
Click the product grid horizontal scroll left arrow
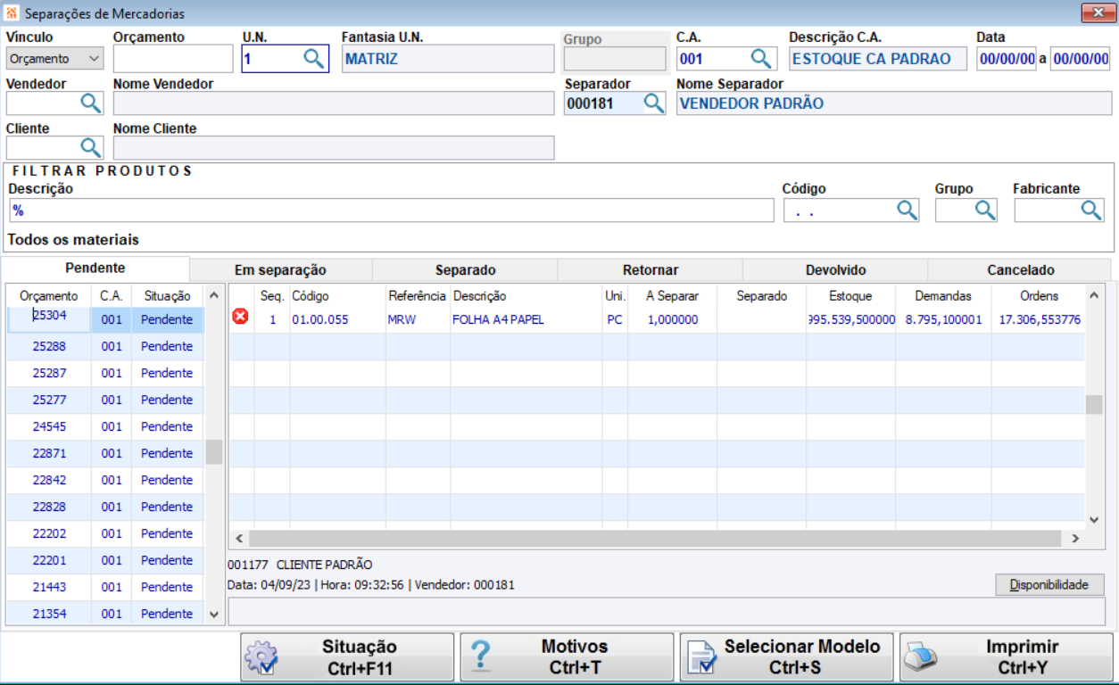coord(238,539)
